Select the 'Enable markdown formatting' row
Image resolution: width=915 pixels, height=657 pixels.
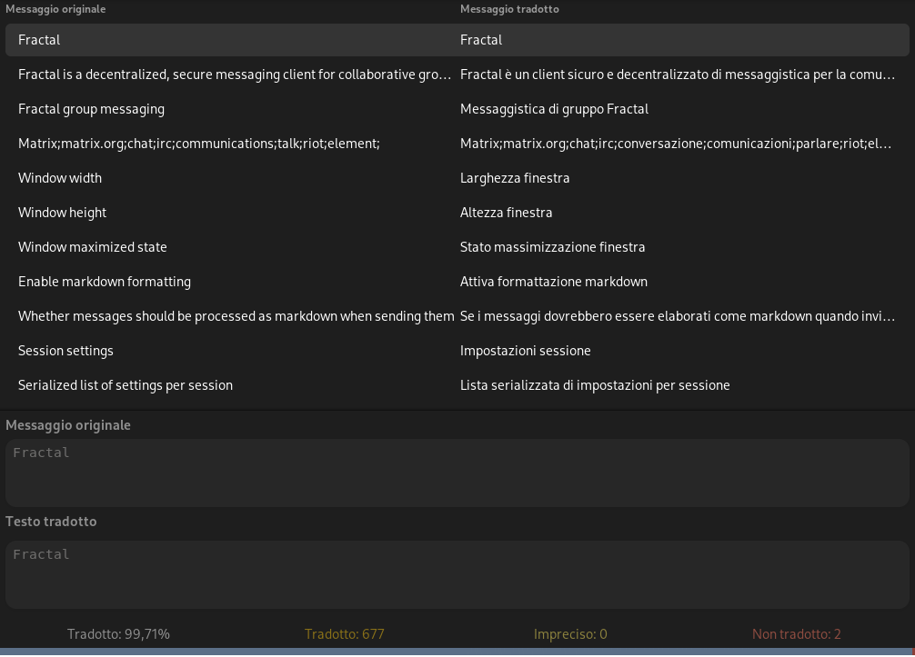[x=105, y=282]
